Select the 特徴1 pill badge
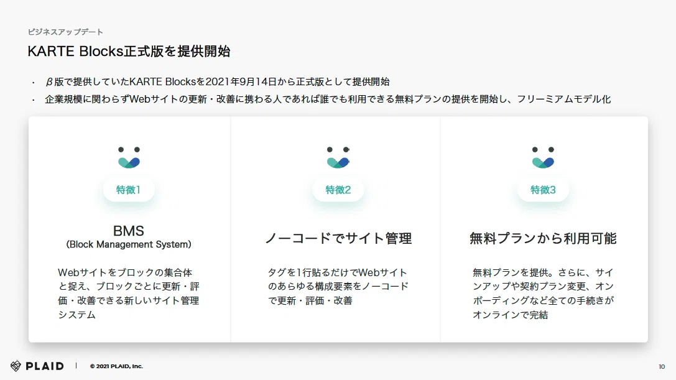676x380 pixels. coord(129,190)
